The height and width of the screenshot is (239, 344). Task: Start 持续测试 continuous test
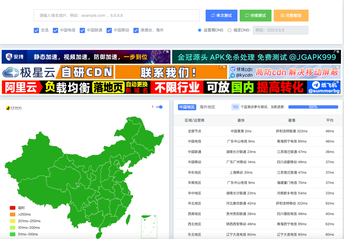(x=255, y=16)
